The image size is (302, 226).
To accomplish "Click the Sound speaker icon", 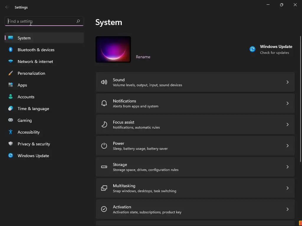I will (x=104, y=82).
